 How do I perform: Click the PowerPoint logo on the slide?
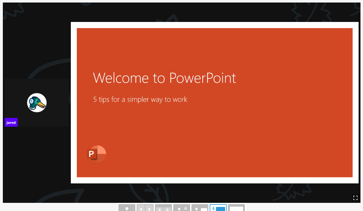(x=96, y=154)
